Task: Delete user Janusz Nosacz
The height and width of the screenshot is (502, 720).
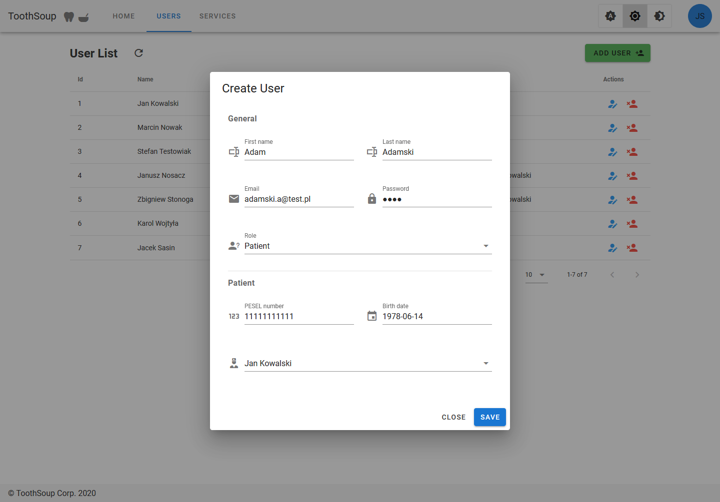Action: tap(632, 176)
